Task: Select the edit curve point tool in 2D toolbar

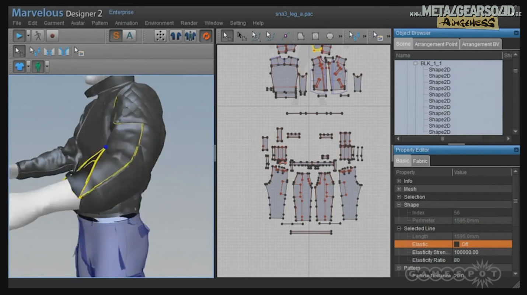Action: pos(270,36)
